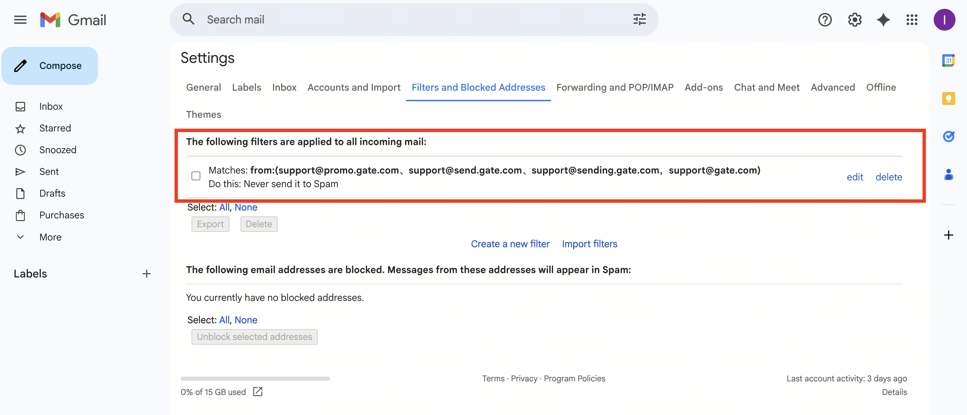This screenshot has height=415, width=967.
Task: Open the main menu hamburger icon
Action: [x=20, y=20]
